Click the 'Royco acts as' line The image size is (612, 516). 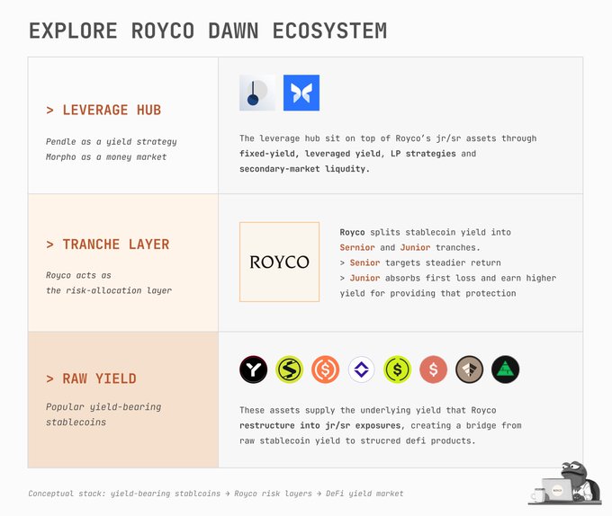tap(78, 275)
